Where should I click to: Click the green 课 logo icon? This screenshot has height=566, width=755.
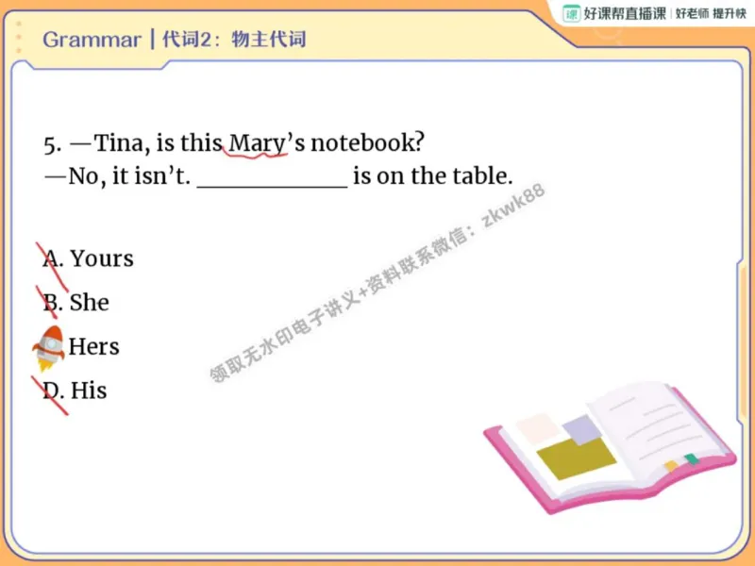tap(572, 13)
